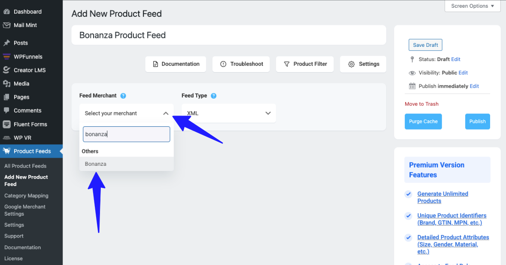Viewport: 506px width, 265px height.
Task: Collapse the Select your merchant dropdown
Action: pos(166,113)
